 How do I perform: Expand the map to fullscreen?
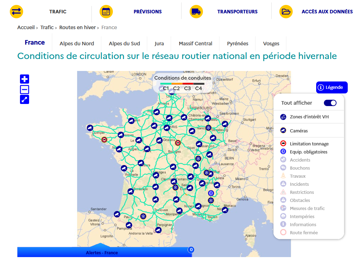25,100
